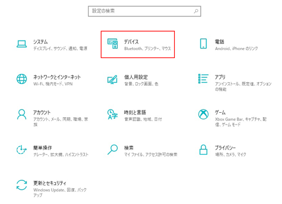Viewport: 282px width, 204px height.
Task: Click the list icon for アプリ
Action: coord(204,78)
